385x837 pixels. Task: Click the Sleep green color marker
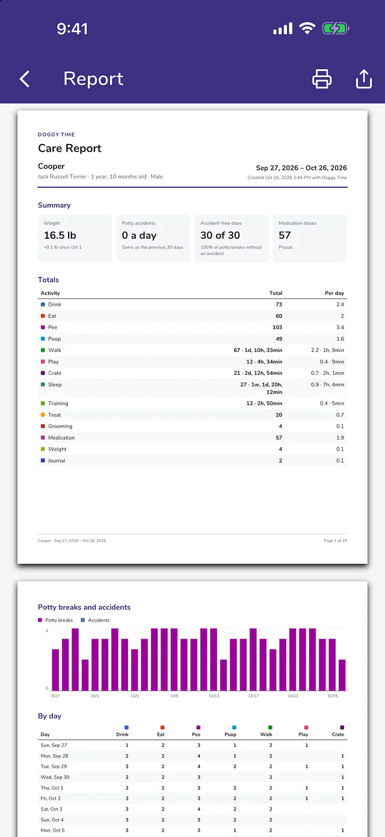[43, 385]
